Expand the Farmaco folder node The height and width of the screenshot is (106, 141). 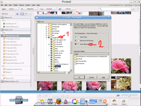[x=49, y=66]
